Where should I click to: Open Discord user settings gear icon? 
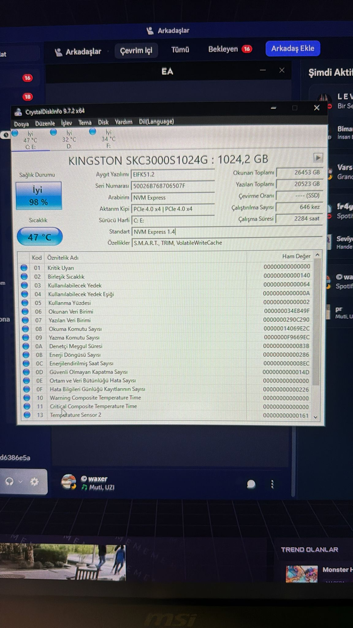pyautogui.click(x=34, y=482)
